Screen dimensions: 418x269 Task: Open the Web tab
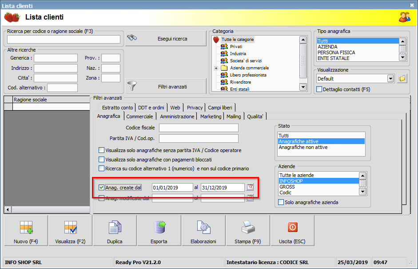[175, 107]
